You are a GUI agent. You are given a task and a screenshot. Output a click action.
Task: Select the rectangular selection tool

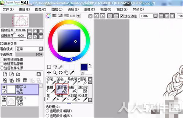(x=49, y=67)
